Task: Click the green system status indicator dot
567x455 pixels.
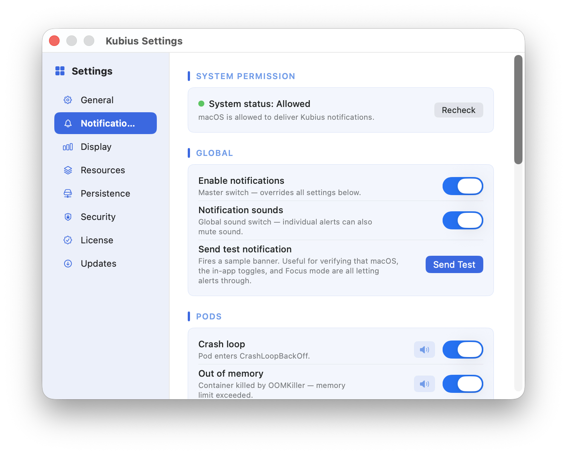Action: point(201,104)
